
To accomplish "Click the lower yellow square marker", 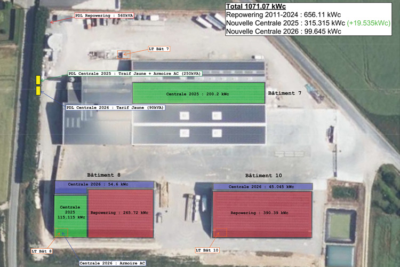I will click(38, 91).
